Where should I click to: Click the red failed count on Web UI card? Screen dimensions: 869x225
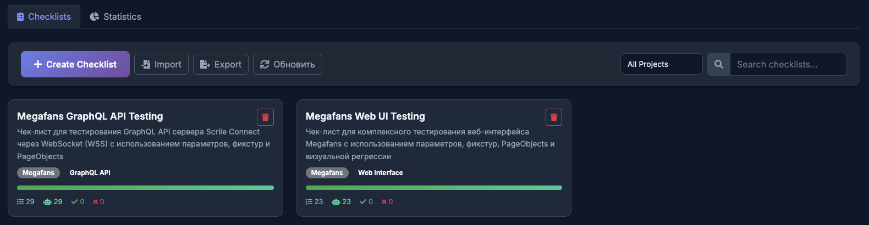(x=384, y=202)
